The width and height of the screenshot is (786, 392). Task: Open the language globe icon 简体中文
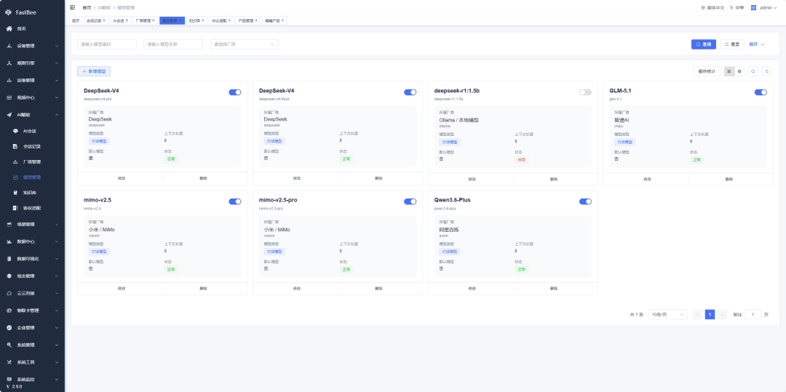(x=703, y=7)
